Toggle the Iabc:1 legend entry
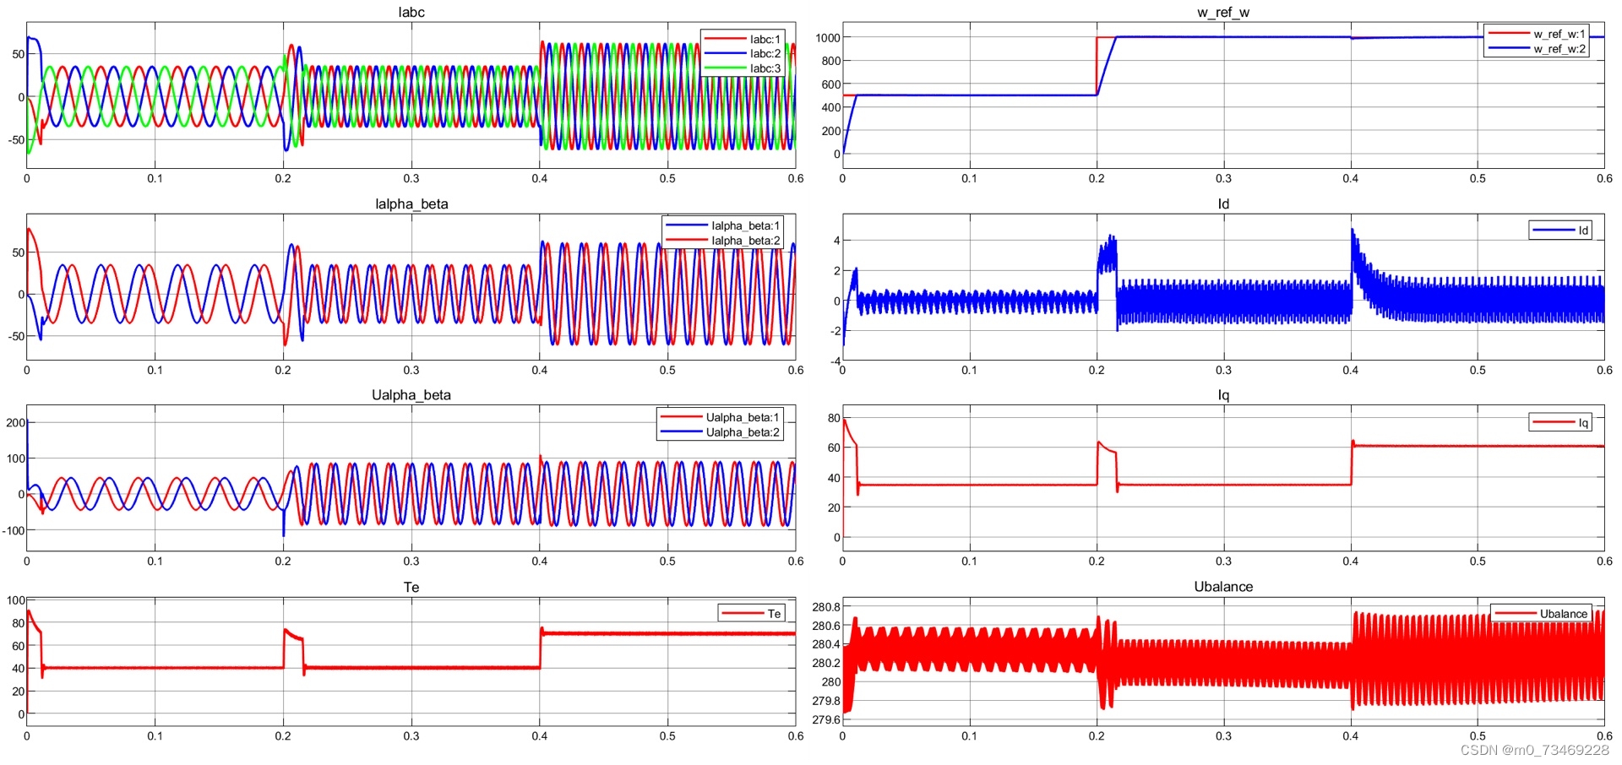Image resolution: width=1622 pixels, height=765 pixels. point(765,39)
